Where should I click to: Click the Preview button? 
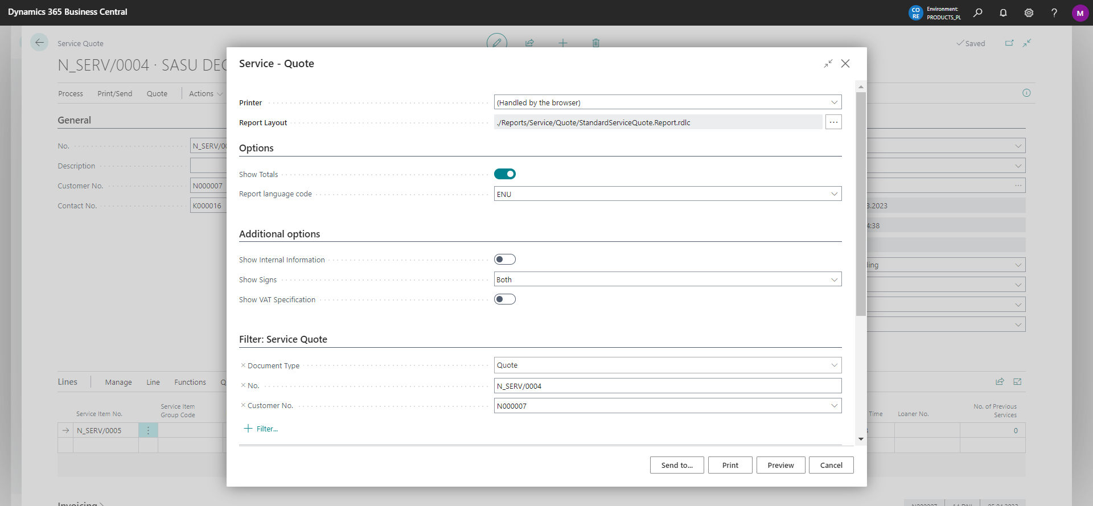(x=780, y=465)
